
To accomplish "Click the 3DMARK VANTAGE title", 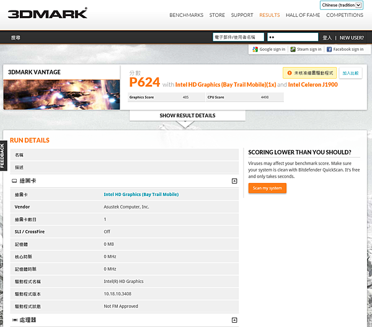I will pos(34,72).
